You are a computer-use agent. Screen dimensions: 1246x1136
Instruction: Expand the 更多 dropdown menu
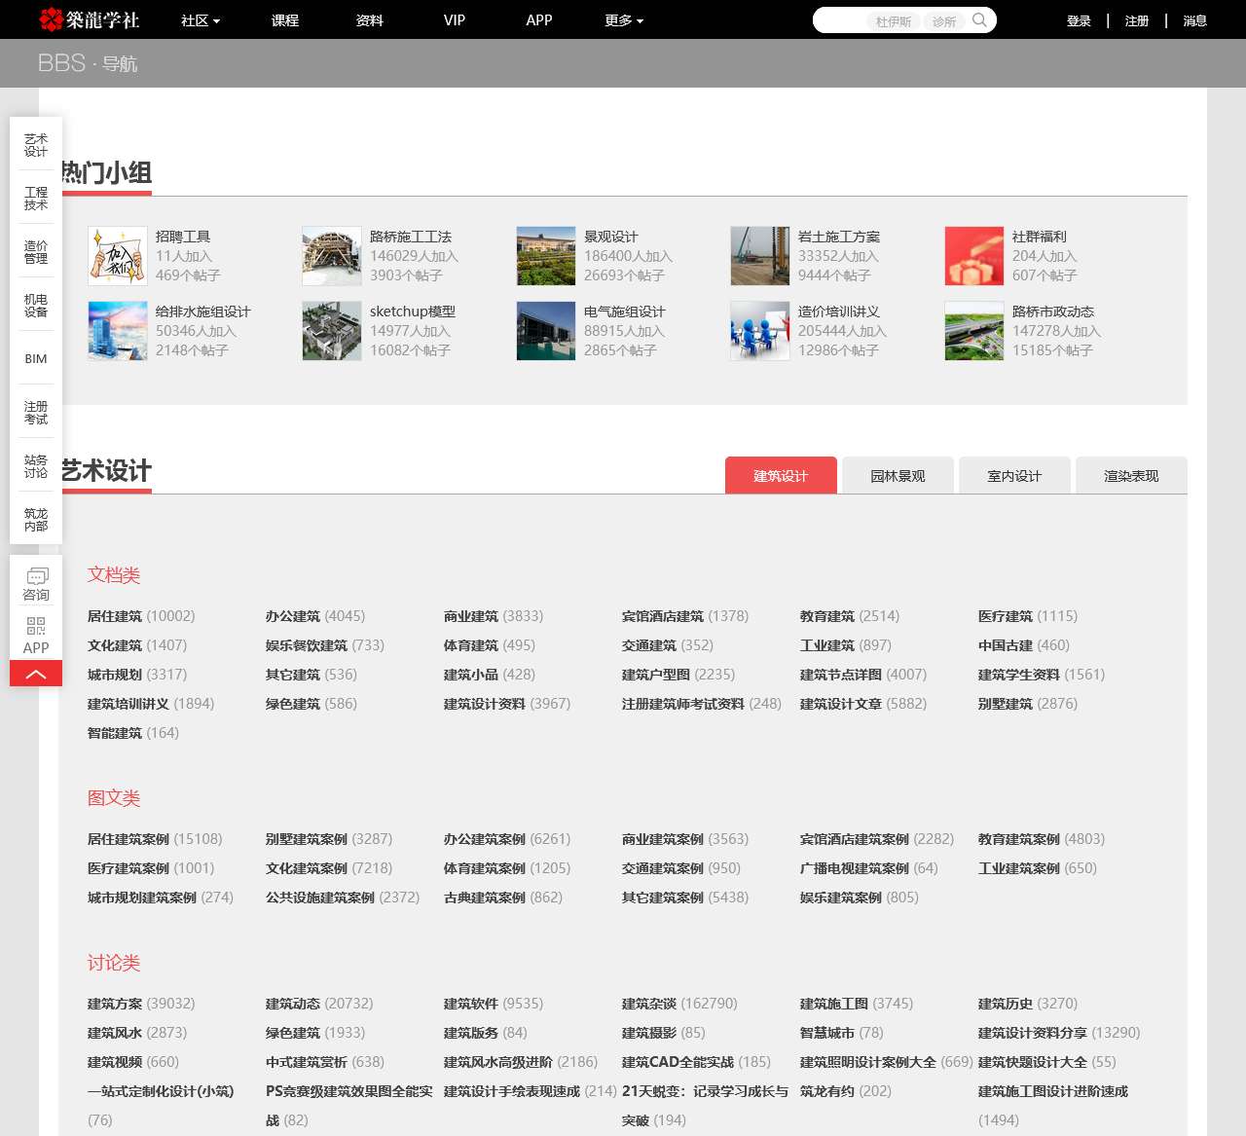pos(624,20)
